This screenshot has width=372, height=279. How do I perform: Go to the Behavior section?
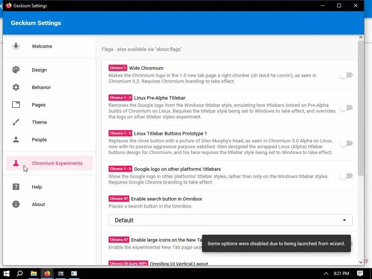coord(49,87)
